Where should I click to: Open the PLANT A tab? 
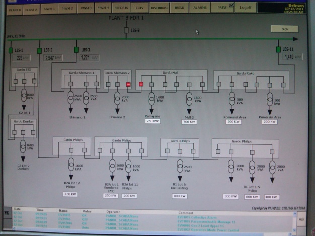pyautogui.click(x=31, y=9)
